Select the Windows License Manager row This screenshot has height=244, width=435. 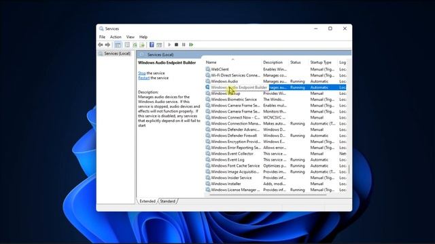point(275,190)
